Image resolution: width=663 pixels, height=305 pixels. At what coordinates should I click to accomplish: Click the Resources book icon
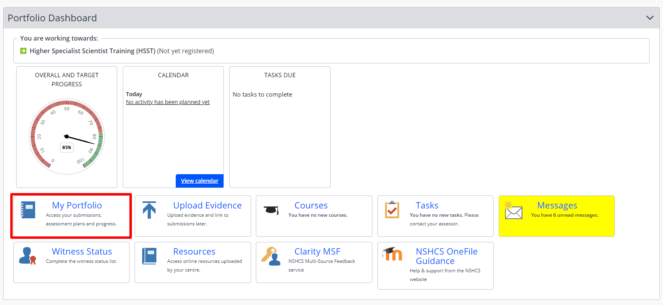pos(149,256)
